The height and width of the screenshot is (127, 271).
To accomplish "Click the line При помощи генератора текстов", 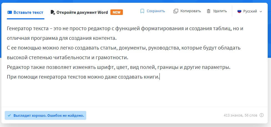I will click(x=83, y=77).
